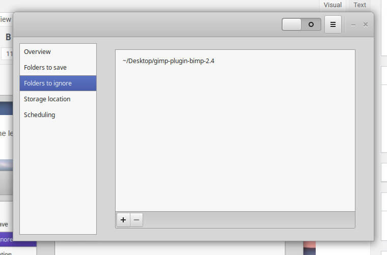Add a folder to ignore with plus button
The width and height of the screenshot is (387, 255).
tap(123, 220)
